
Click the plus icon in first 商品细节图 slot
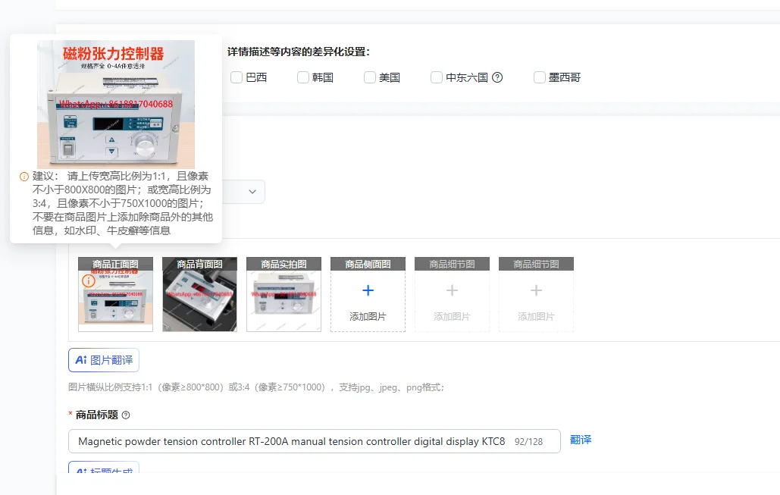[452, 290]
